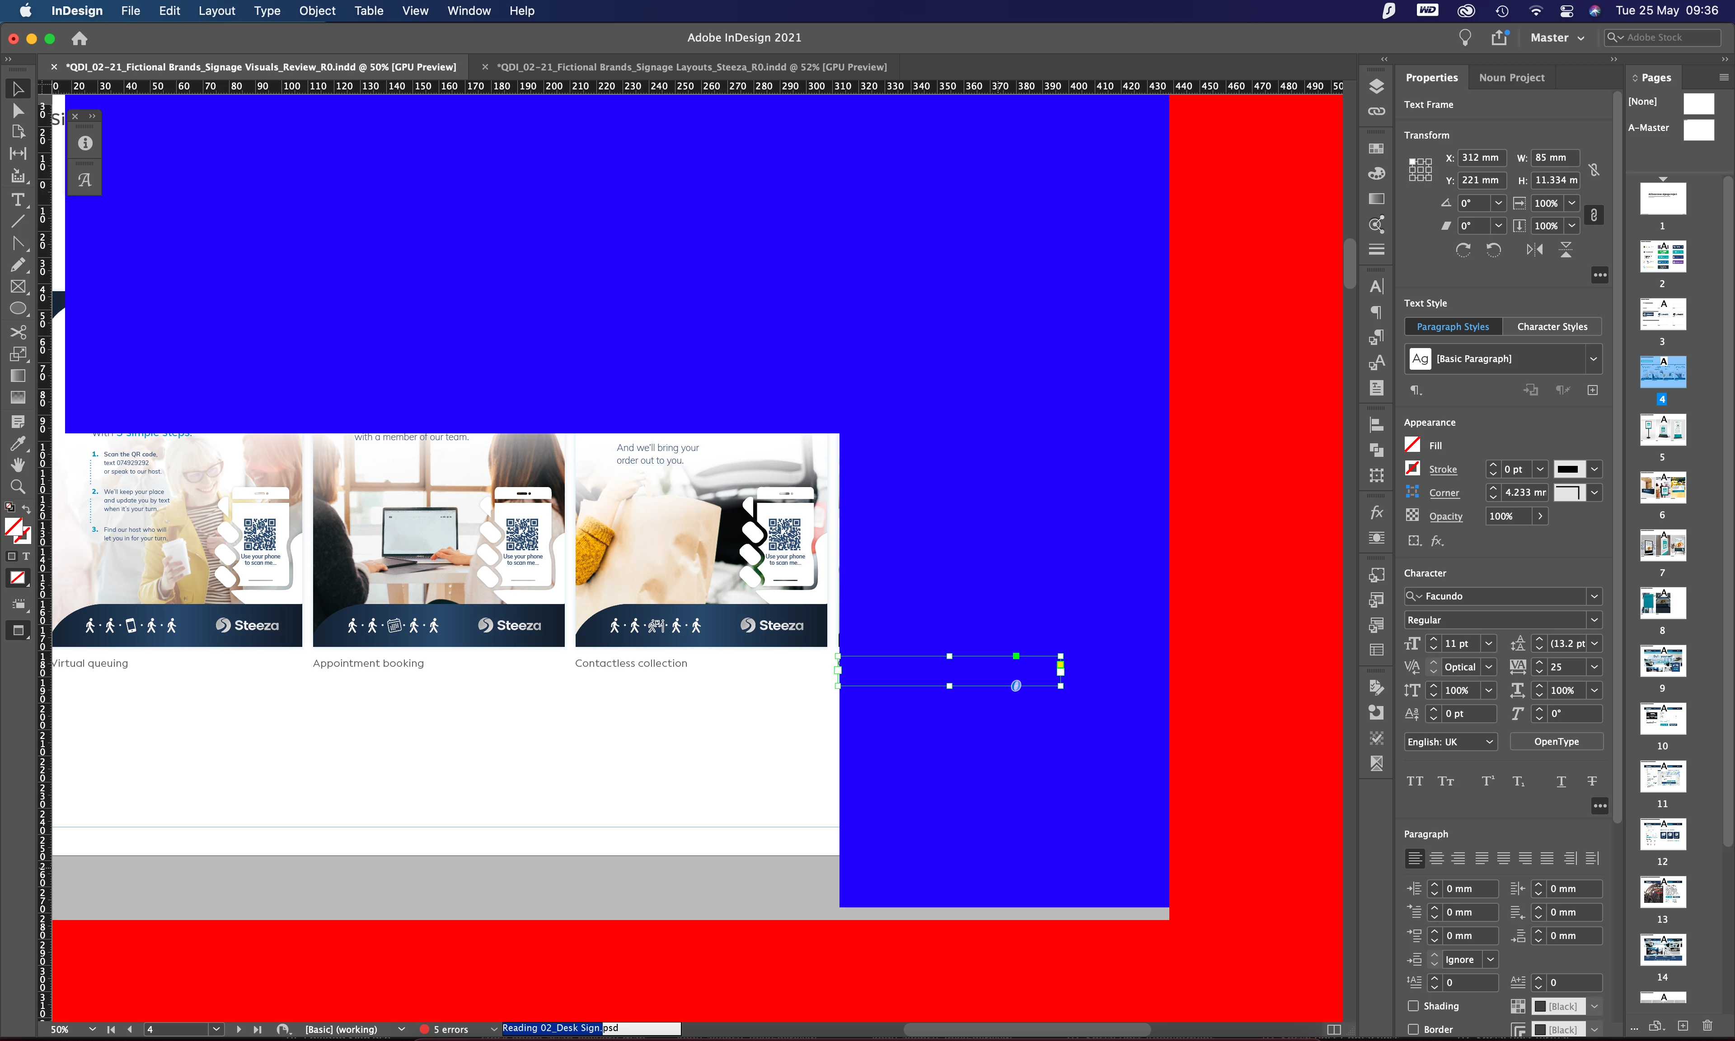Switch fill and stroke in toolbar
Viewport: 1735px width, 1041px height.
click(26, 509)
